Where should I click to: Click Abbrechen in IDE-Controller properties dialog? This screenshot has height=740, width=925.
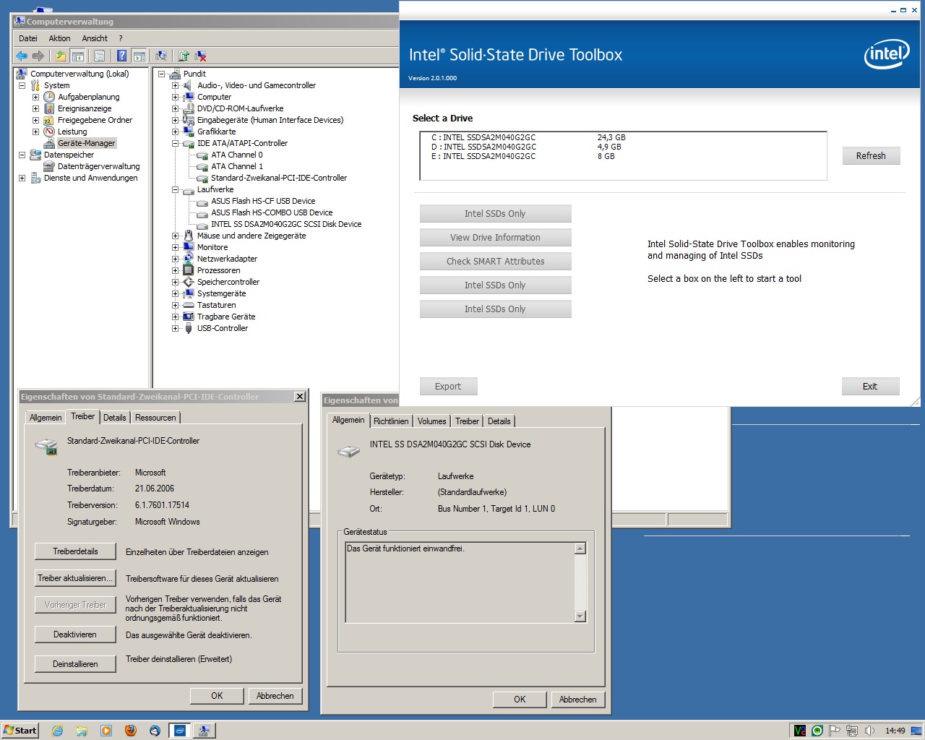coord(275,696)
